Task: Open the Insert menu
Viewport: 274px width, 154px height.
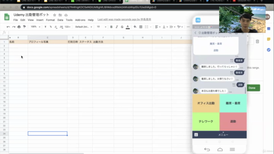Action: click(40, 20)
